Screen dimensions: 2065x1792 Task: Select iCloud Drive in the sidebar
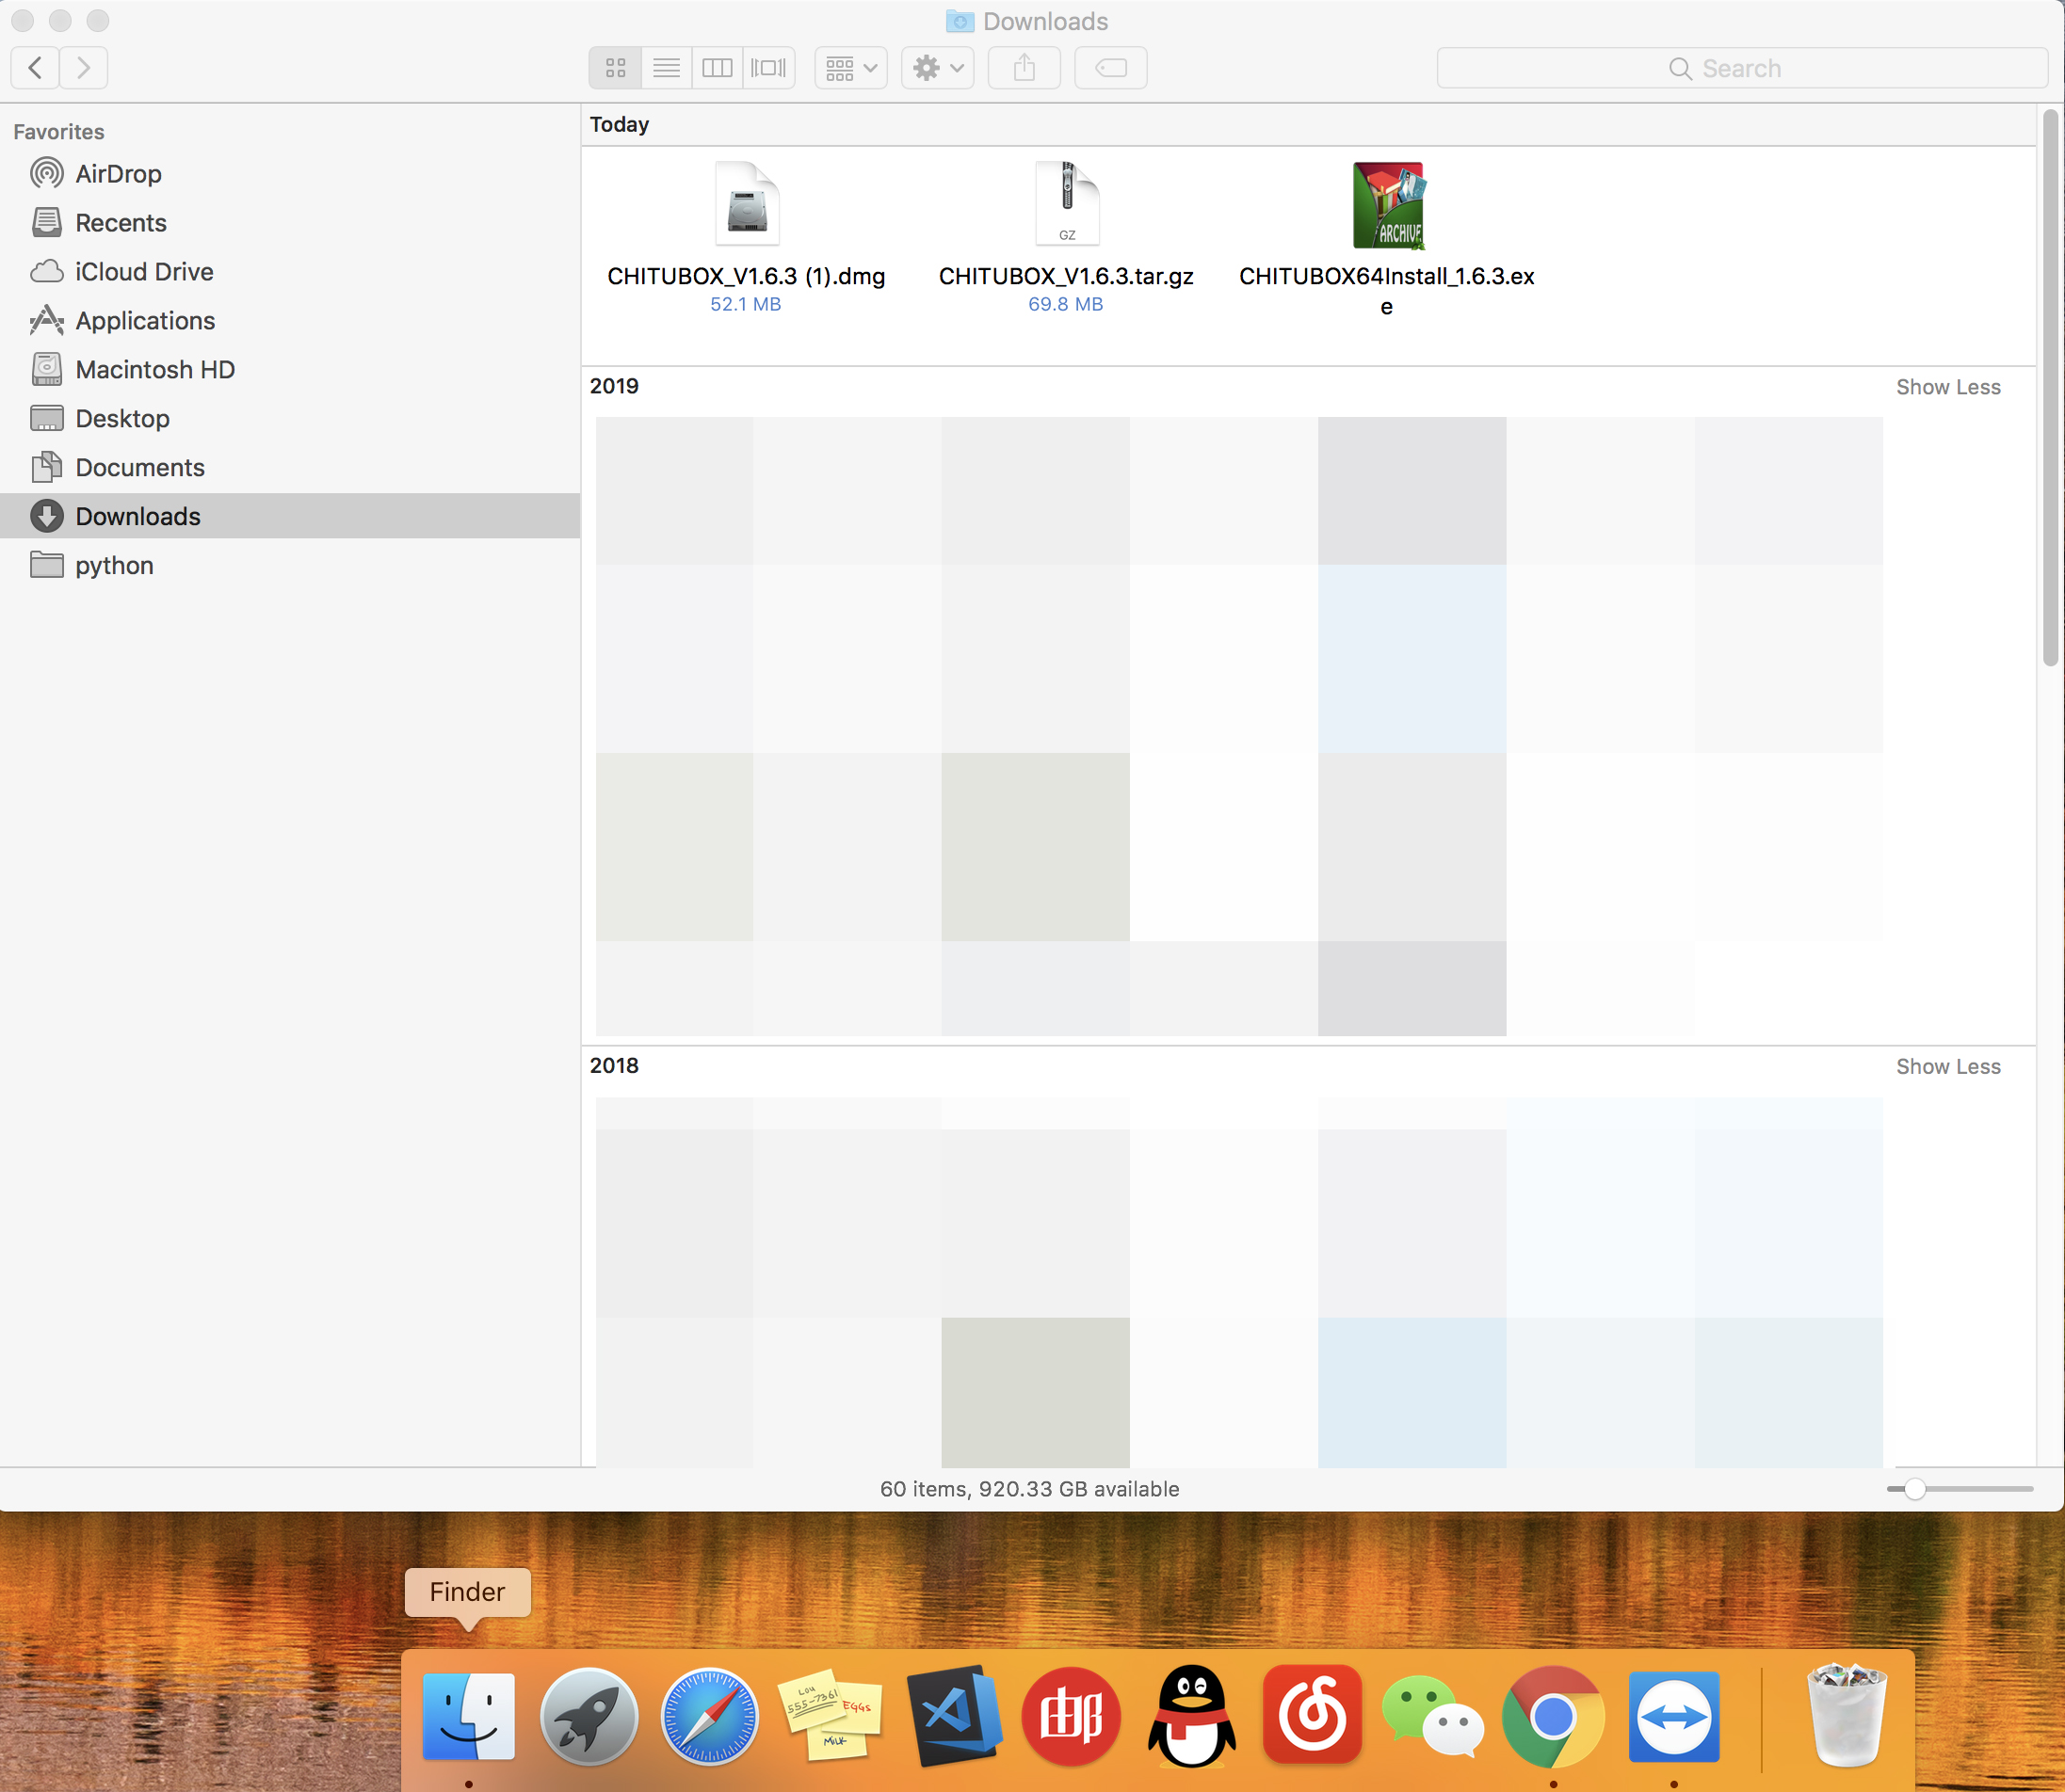(x=290, y=272)
